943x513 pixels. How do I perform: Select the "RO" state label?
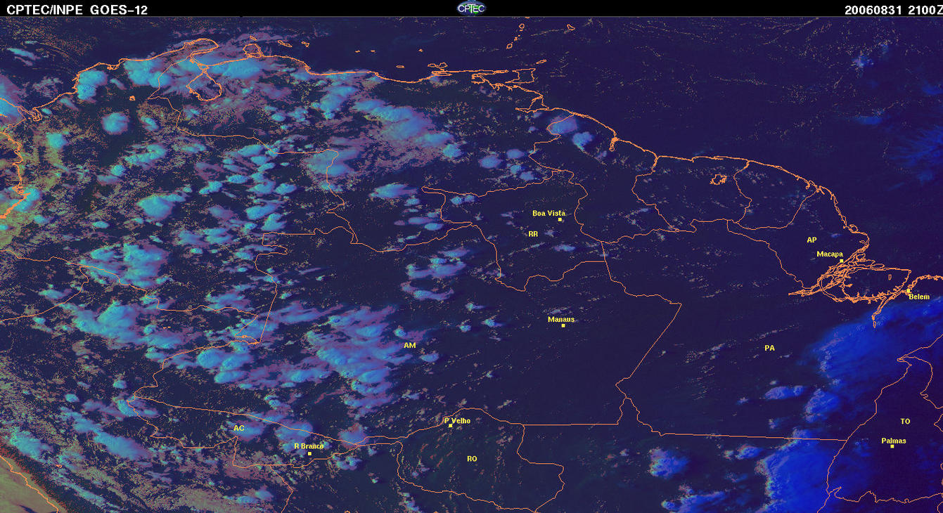(x=472, y=459)
